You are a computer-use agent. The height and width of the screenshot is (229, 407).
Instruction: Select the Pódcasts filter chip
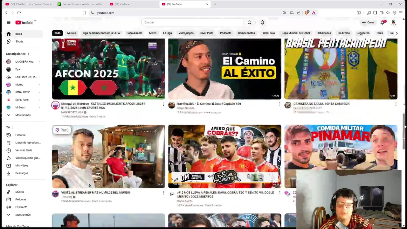coord(225,33)
